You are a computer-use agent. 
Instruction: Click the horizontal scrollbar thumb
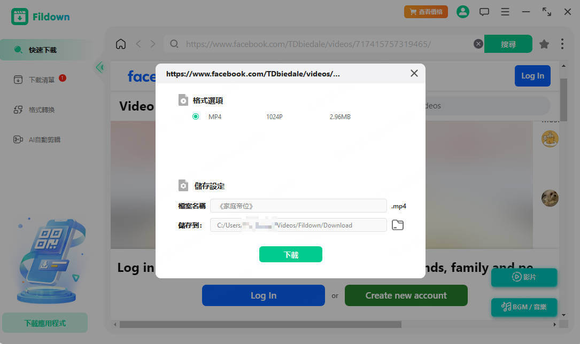point(260,324)
